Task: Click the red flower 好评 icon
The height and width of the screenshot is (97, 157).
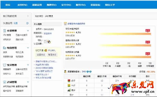Action: pos(69,81)
